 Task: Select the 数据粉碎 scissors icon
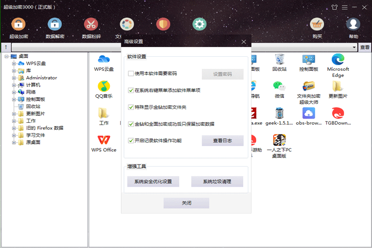(x=91, y=25)
